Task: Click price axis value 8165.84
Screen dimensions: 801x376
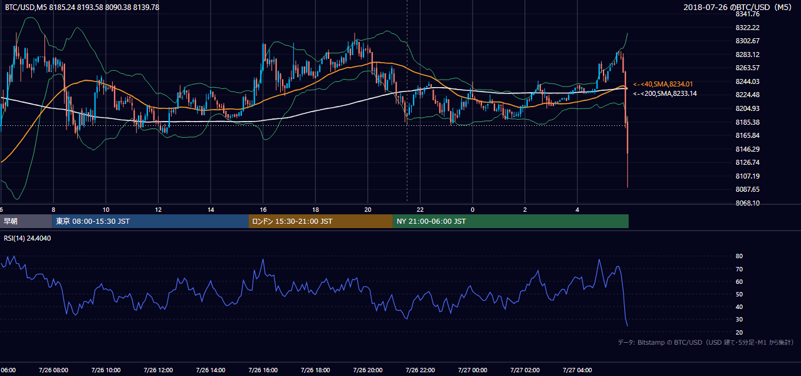Action: click(747, 135)
